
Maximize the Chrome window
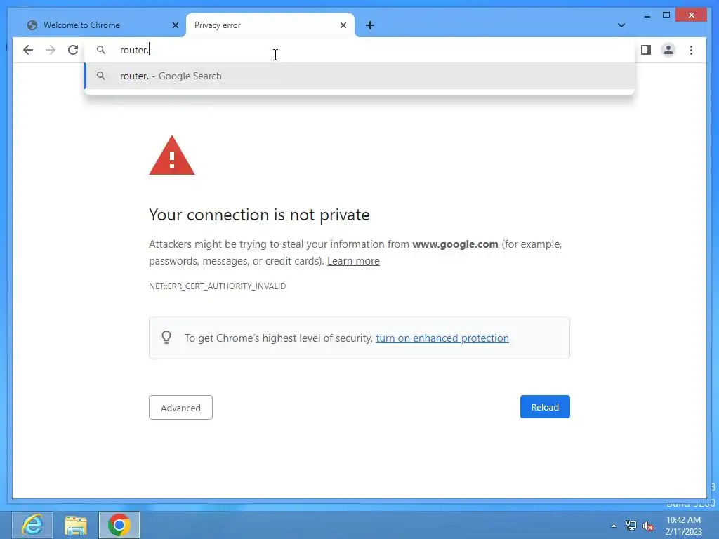click(x=666, y=15)
